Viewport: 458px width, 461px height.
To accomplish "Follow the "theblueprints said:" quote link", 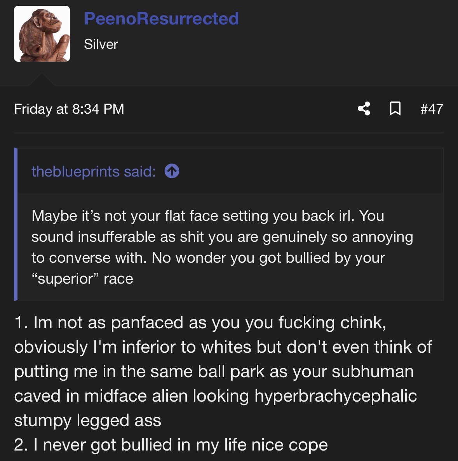I will point(94,171).
